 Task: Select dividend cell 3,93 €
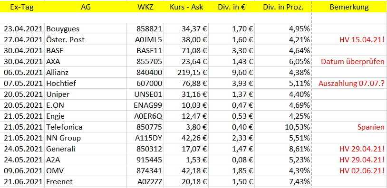[232, 83]
